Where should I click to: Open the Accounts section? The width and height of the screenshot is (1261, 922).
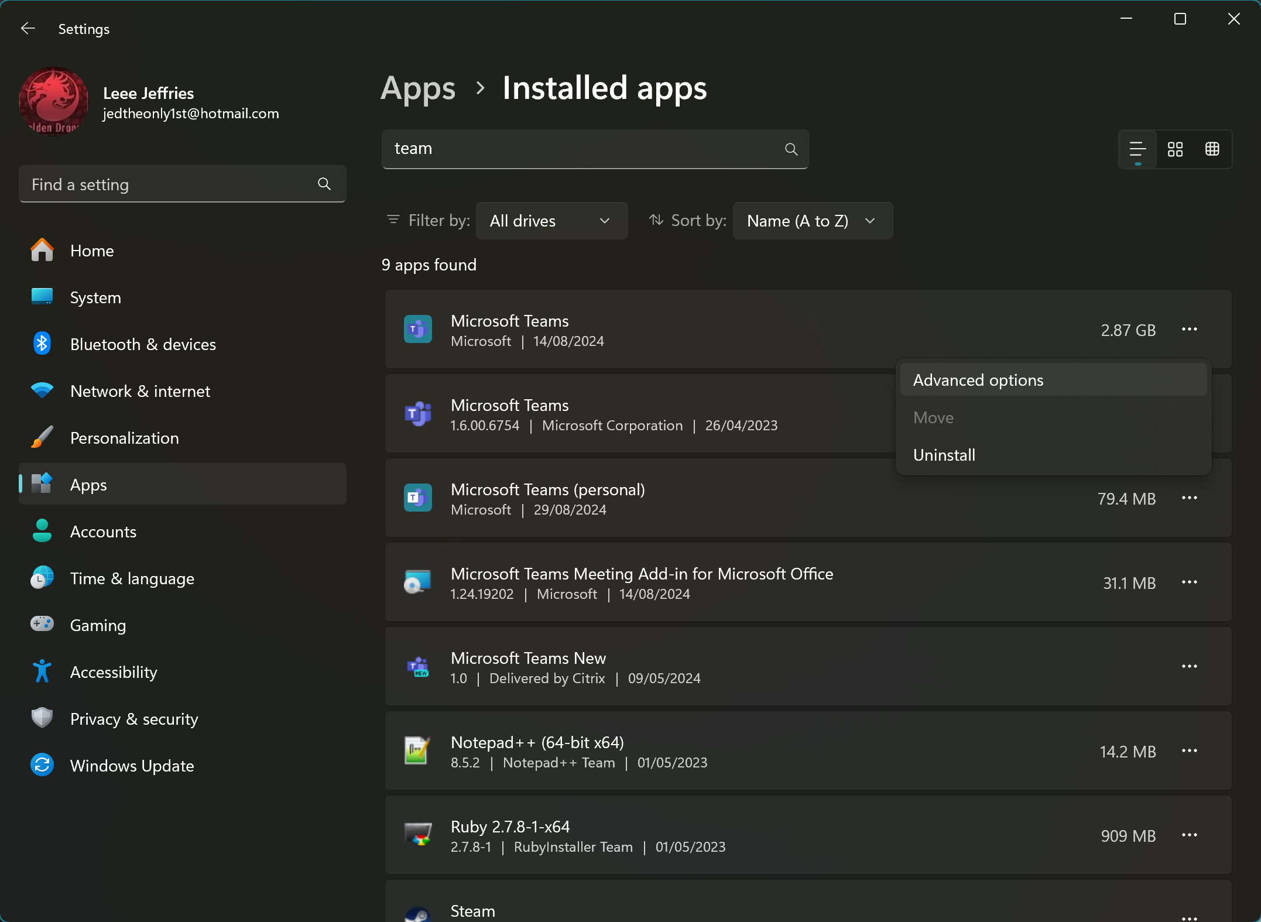tap(182, 532)
